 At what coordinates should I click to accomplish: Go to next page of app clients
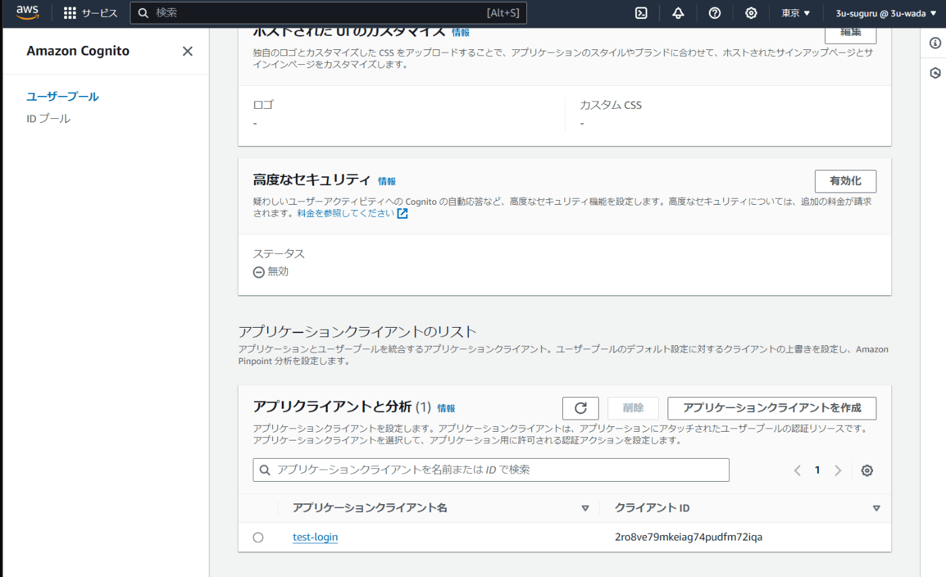coord(838,470)
